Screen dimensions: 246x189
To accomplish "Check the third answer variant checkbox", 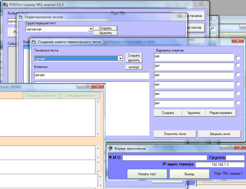I will point(238,74).
